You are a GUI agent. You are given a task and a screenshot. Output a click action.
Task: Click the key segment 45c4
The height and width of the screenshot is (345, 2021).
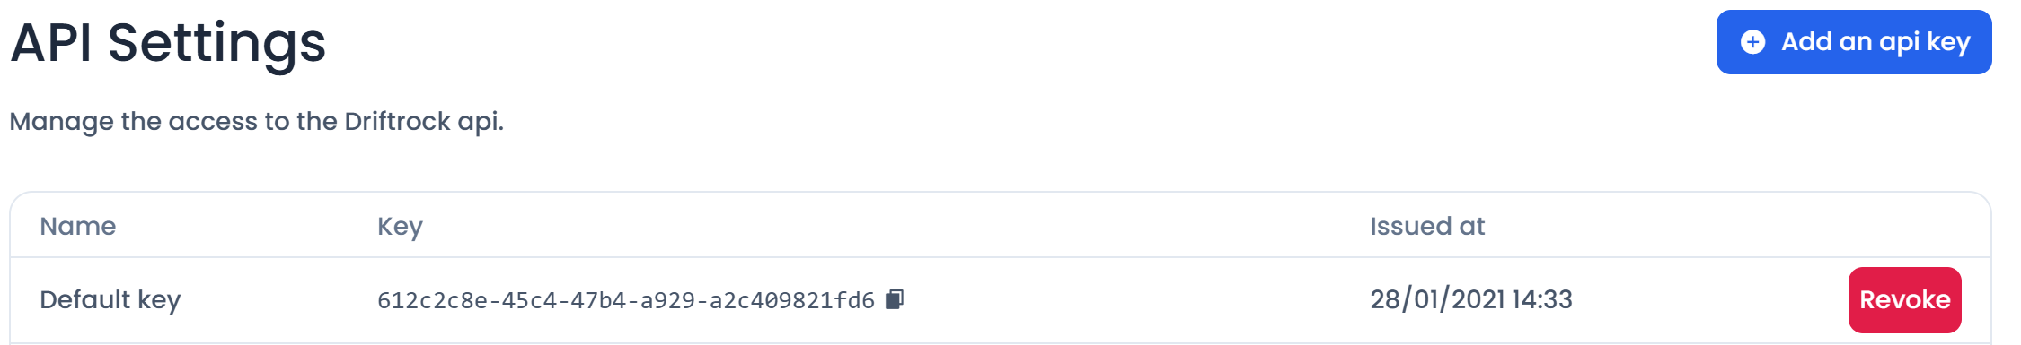(x=529, y=300)
